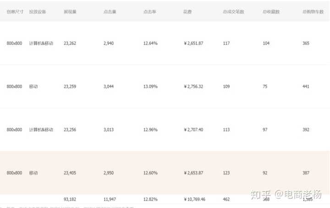The width and height of the screenshot is (330, 208).
Task: Click the 总成交笔数 column header
Action: [233, 11]
